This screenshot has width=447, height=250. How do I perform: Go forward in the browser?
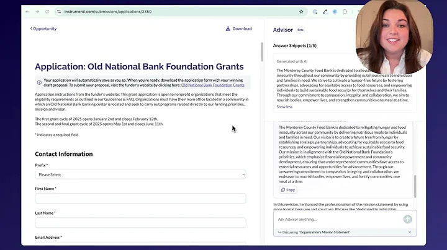[37, 12]
